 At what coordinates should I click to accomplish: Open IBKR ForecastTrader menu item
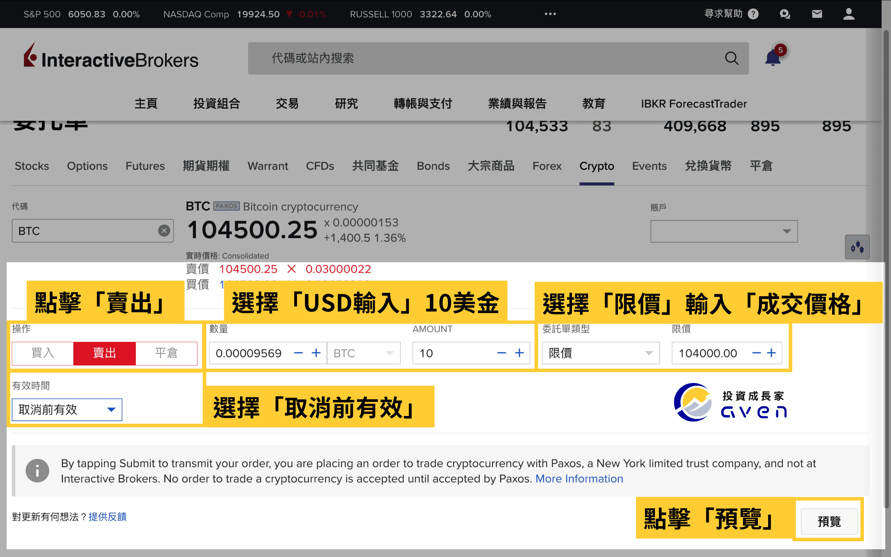[694, 104]
